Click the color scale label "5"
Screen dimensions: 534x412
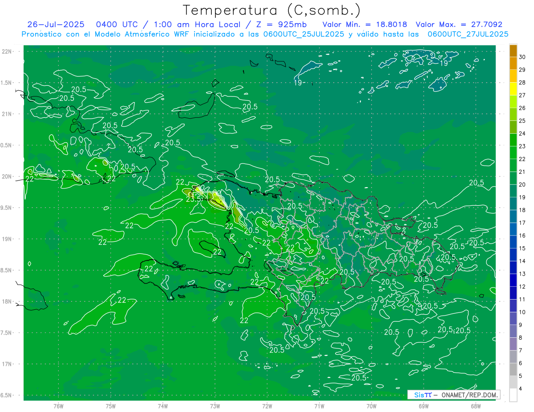521,376
